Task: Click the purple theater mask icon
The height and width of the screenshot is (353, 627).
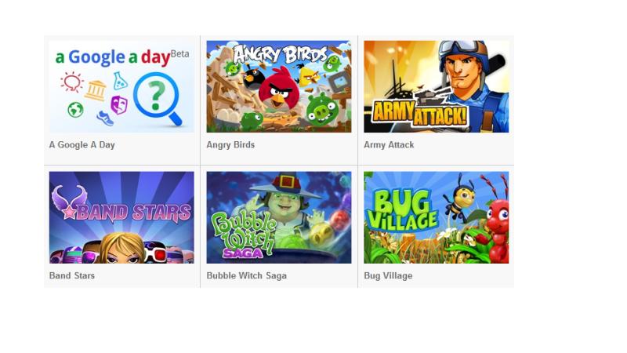Action: click(119, 105)
